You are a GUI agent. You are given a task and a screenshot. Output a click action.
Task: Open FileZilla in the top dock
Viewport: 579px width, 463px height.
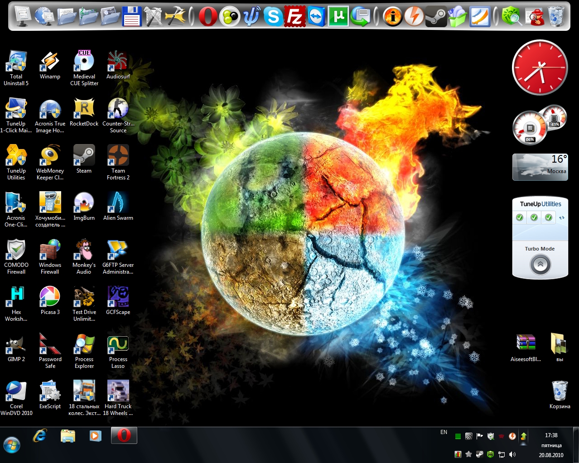294,16
